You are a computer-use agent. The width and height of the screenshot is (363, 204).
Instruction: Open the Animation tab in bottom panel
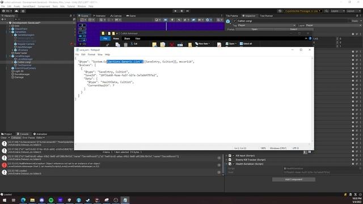pos(40,134)
